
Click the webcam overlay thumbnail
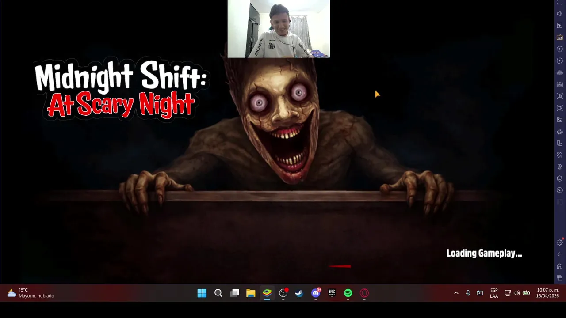click(279, 29)
